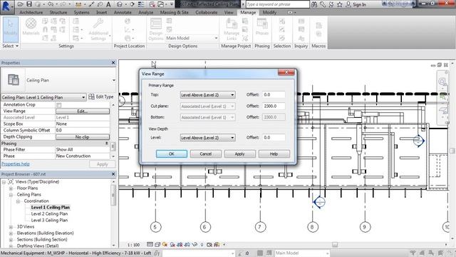
Task: Click the selection filter icon in status bar
Action: 413,253
